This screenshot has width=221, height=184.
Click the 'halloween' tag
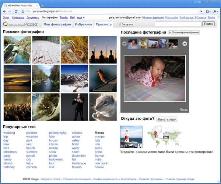tap(56, 159)
